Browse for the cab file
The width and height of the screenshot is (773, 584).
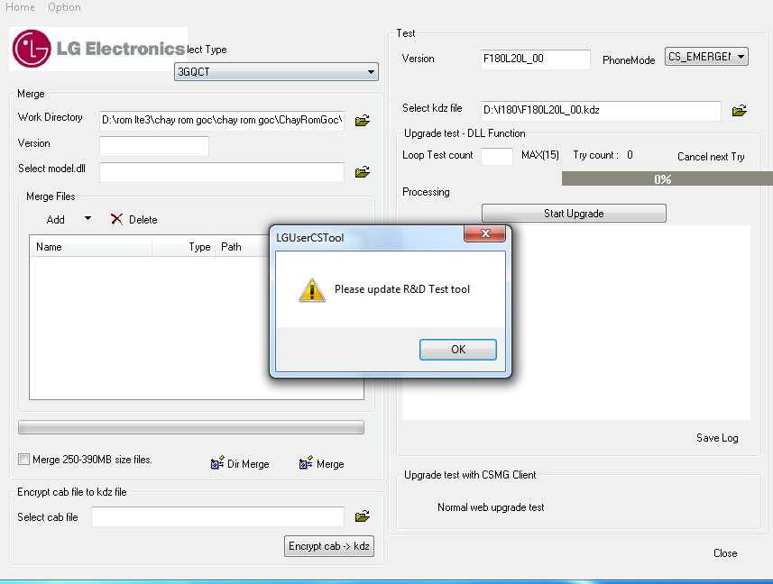(x=363, y=516)
